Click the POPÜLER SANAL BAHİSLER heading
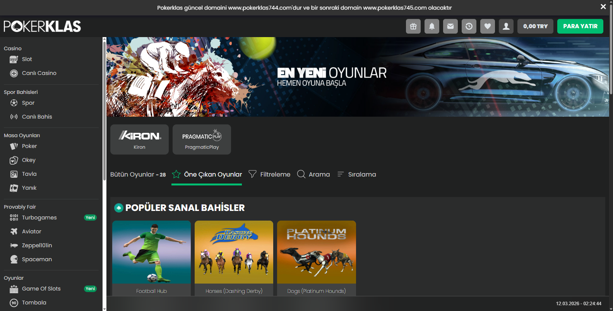This screenshot has height=311, width=613. [185, 208]
